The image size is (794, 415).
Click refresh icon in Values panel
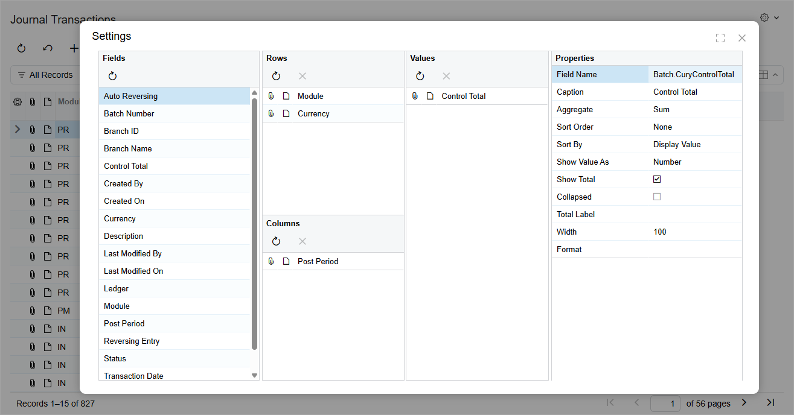pos(420,76)
